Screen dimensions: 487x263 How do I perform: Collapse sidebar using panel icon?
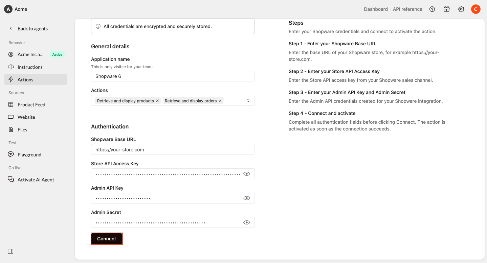[10, 251]
